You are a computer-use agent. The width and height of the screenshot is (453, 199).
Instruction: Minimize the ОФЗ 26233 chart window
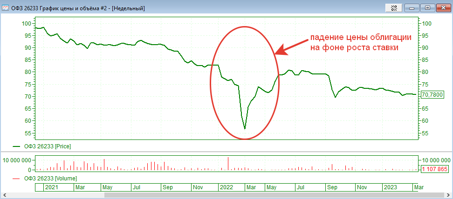click(412, 8)
